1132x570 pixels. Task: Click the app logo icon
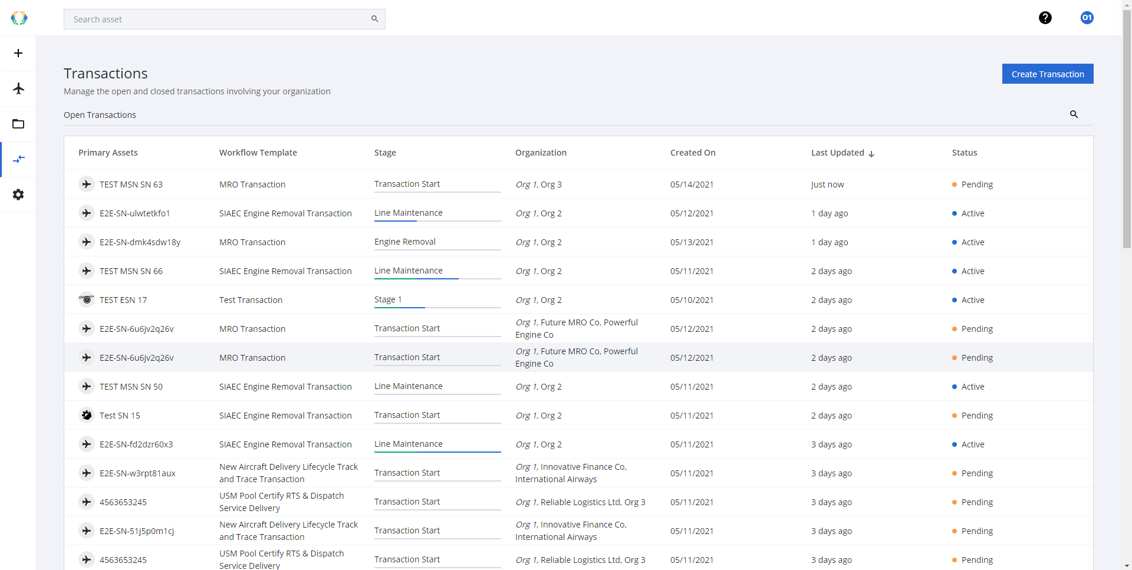tap(19, 18)
